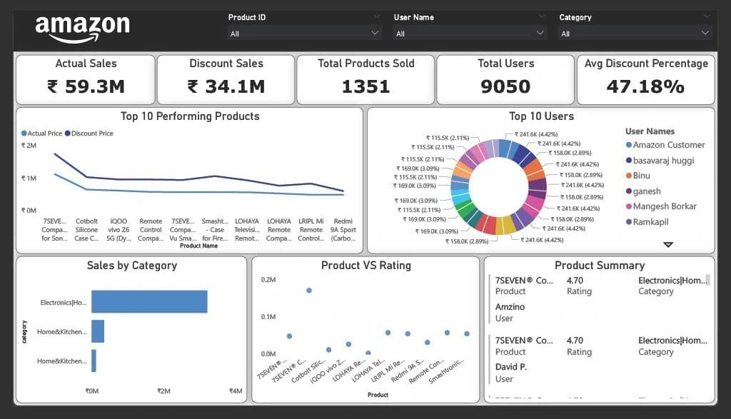Click the Electronics|Ho... axis label

click(64, 303)
